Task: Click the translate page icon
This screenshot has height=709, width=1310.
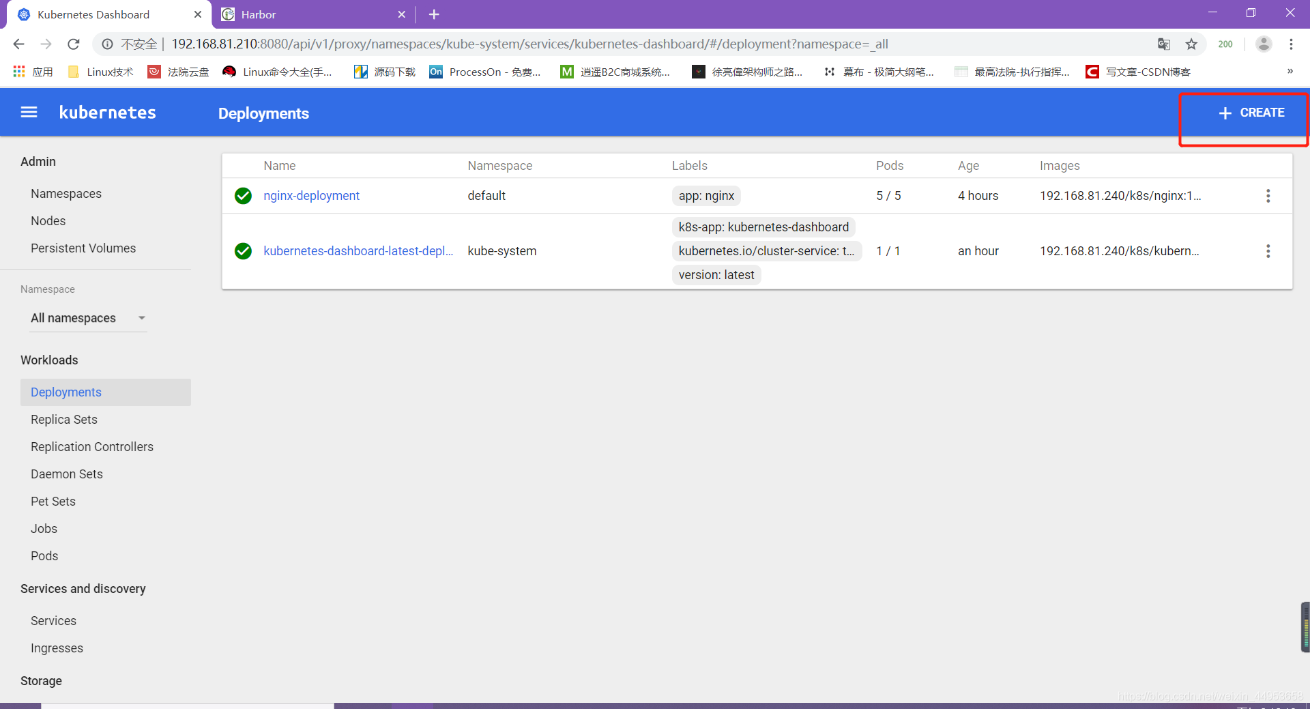Action: pos(1164,44)
